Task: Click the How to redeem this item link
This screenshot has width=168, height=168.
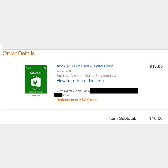Action: pyautogui.click(x=80, y=81)
